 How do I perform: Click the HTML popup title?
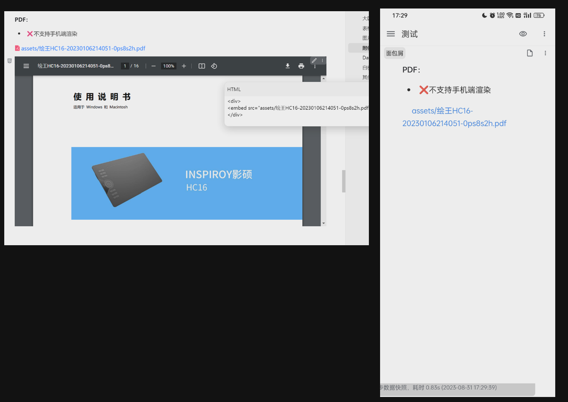(234, 89)
